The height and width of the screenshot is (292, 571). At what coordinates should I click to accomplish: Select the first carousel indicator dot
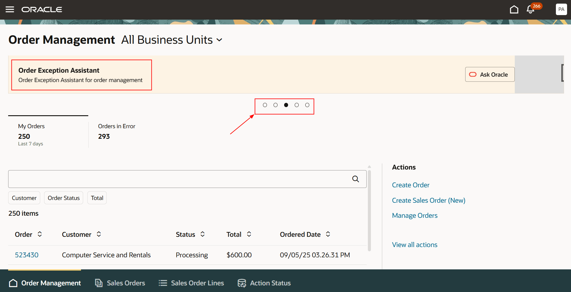pyautogui.click(x=265, y=105)
